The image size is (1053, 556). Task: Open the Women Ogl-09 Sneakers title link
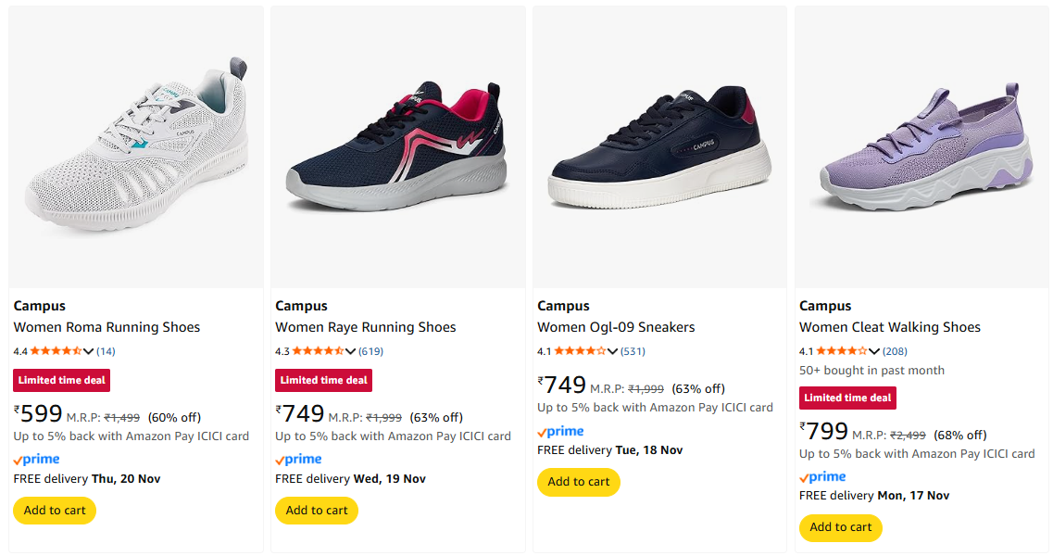pos(616,327)
